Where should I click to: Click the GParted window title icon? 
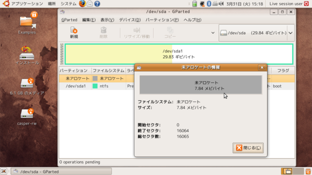click(x=62, y=12)
